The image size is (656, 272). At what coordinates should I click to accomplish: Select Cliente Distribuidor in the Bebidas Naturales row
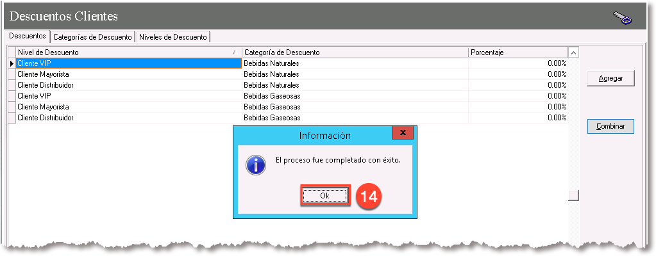[x=129, y=85]
